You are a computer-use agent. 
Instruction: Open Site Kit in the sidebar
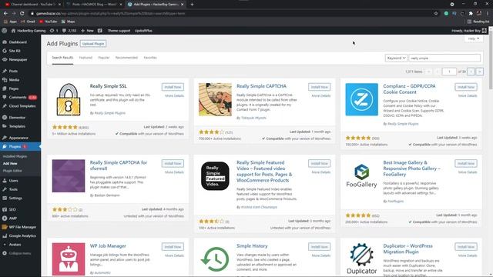click(x=15, y=51)
